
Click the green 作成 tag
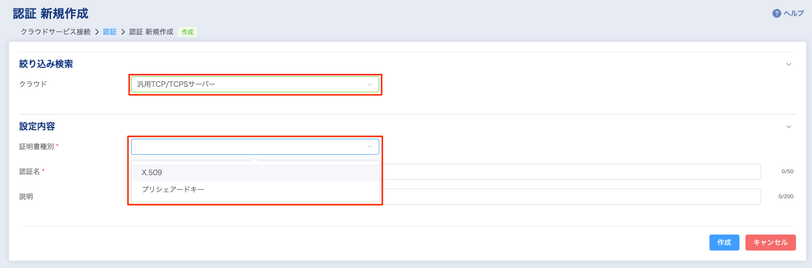click(x=188, y=32)
